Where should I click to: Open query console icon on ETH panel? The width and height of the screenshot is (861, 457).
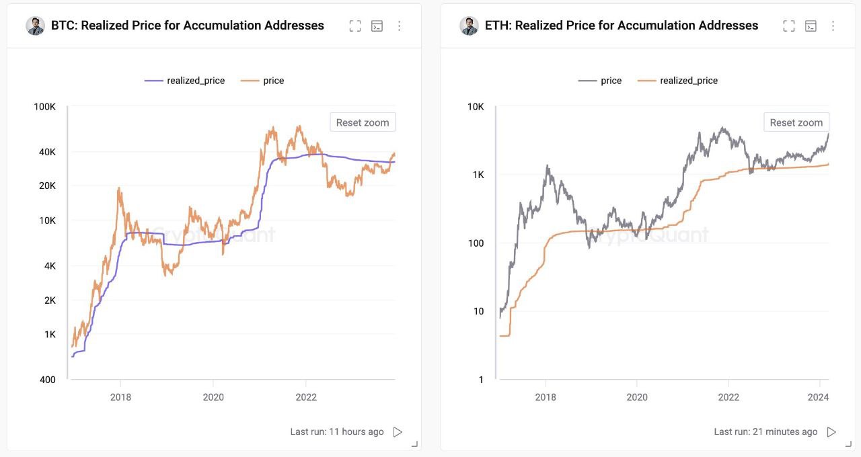811,26
